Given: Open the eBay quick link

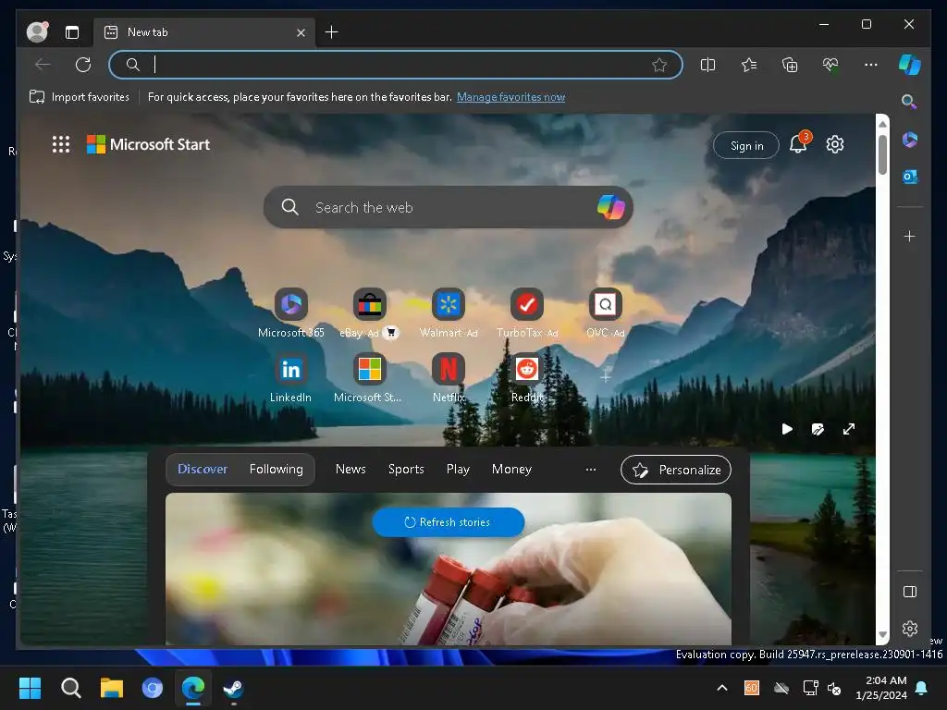Looking at the screenshot, I should click(x=369, y=312).
